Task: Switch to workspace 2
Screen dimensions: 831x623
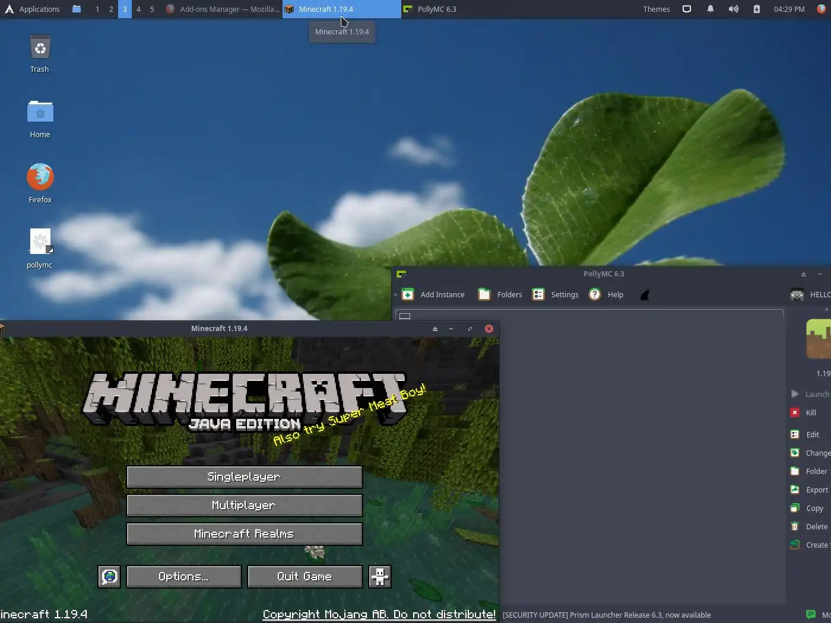Action: pos(111,9)
